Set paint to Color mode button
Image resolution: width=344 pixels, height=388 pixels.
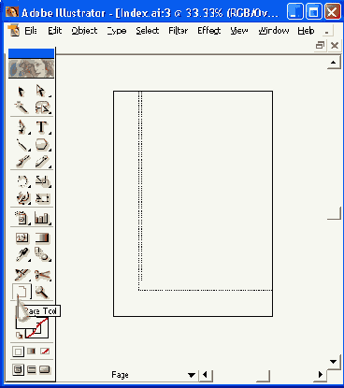tap(18, 352)
